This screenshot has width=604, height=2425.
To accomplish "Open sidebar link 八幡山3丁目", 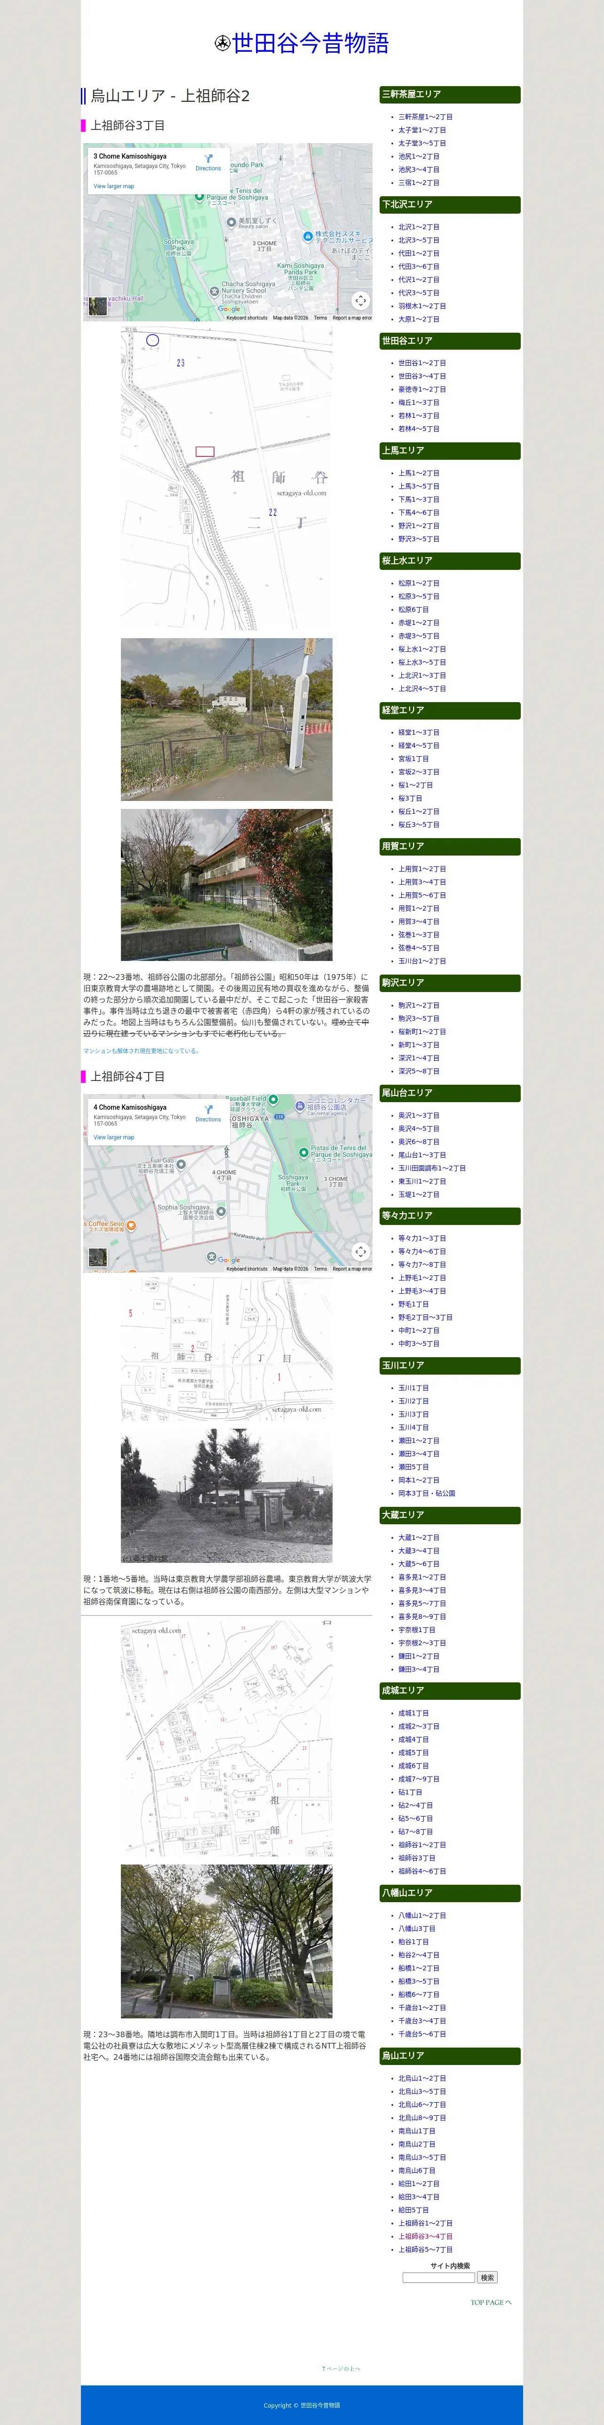I will 417,1929.
